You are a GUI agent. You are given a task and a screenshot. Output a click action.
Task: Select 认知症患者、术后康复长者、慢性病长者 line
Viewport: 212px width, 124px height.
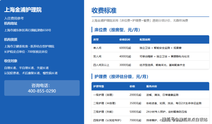click(31, 73)
